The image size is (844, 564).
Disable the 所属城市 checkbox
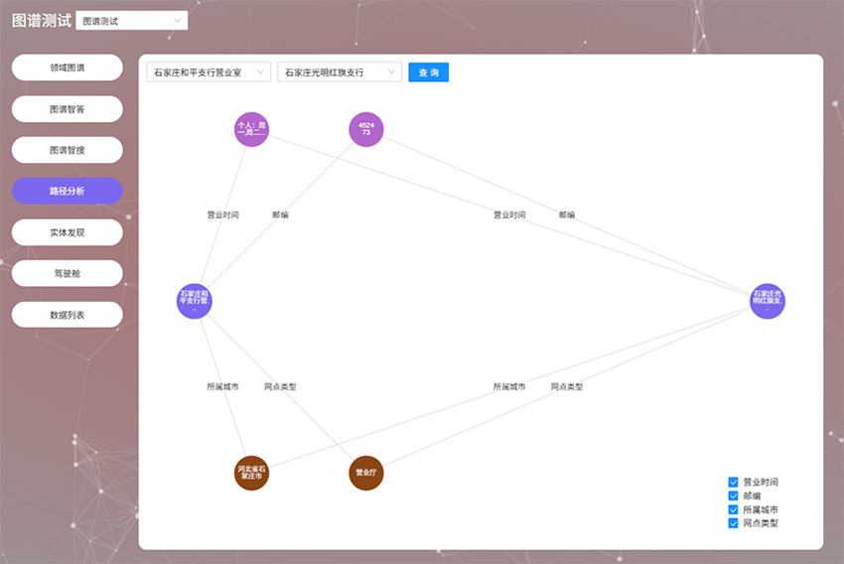tap(734, 509)
